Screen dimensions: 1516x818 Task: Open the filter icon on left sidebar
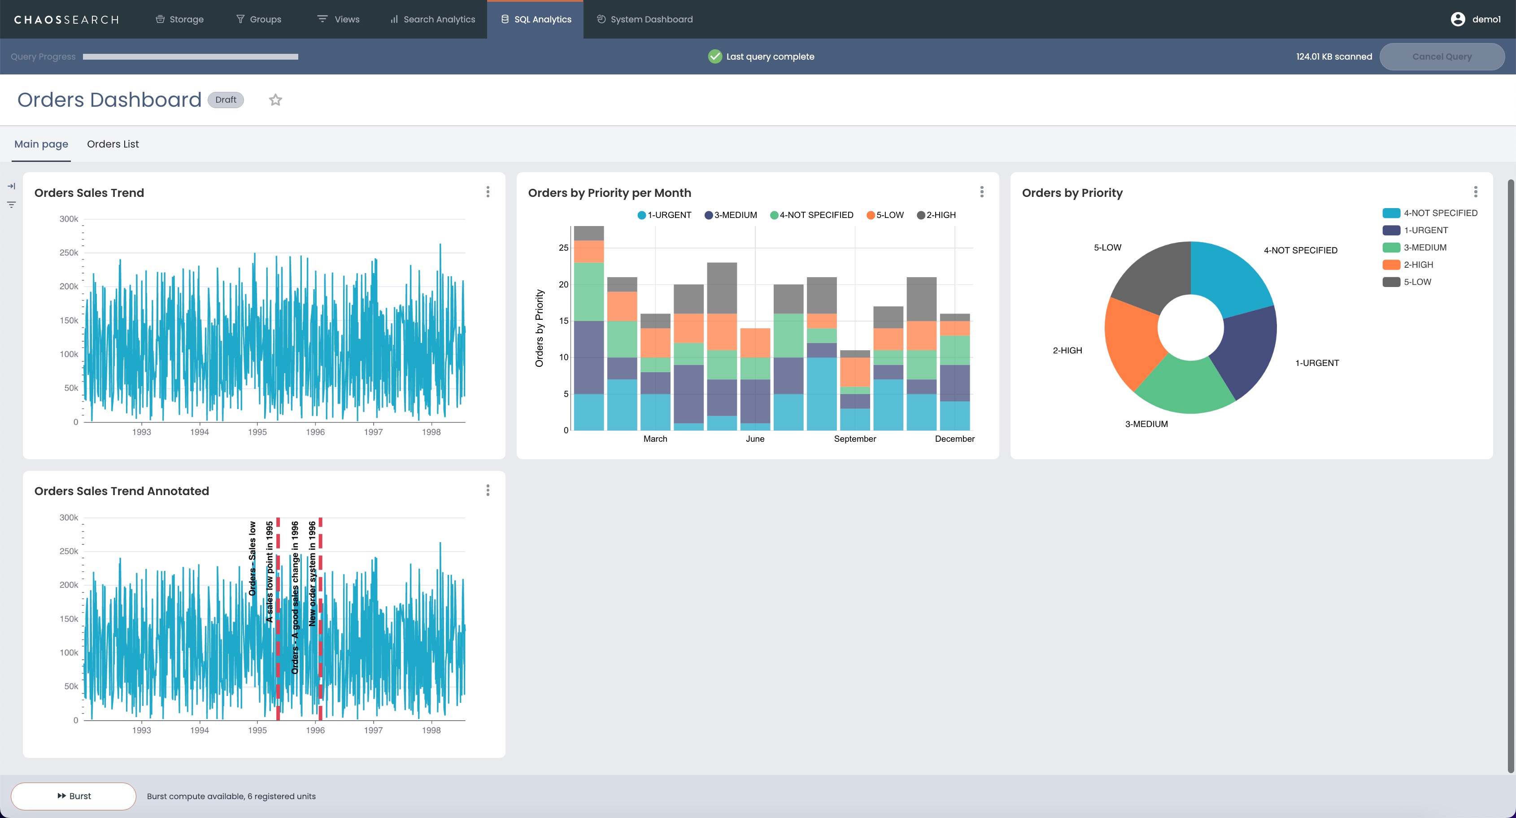click(x=11, y=205)
